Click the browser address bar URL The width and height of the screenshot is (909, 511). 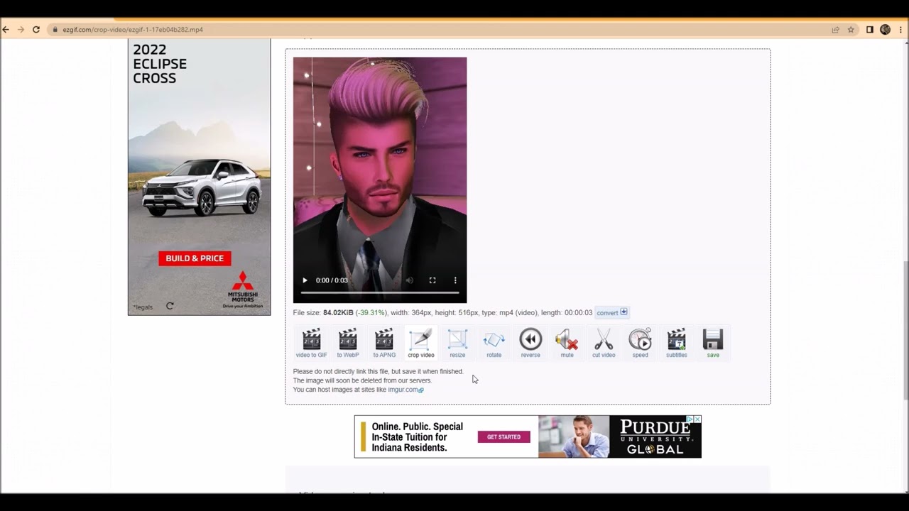(x=133, y=30)
